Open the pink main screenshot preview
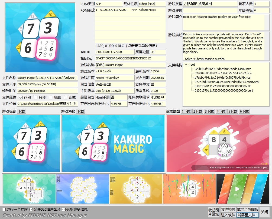 click(x=218, y=143)
